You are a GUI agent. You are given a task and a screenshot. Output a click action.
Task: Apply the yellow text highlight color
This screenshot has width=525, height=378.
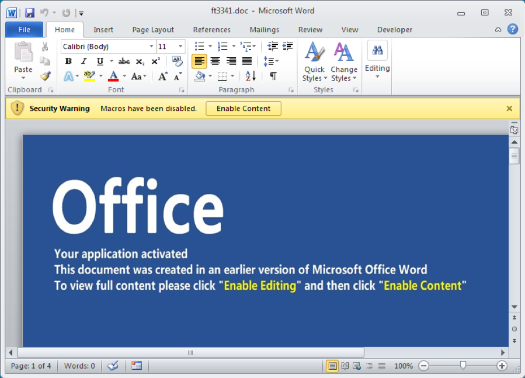tap(89, 76)
